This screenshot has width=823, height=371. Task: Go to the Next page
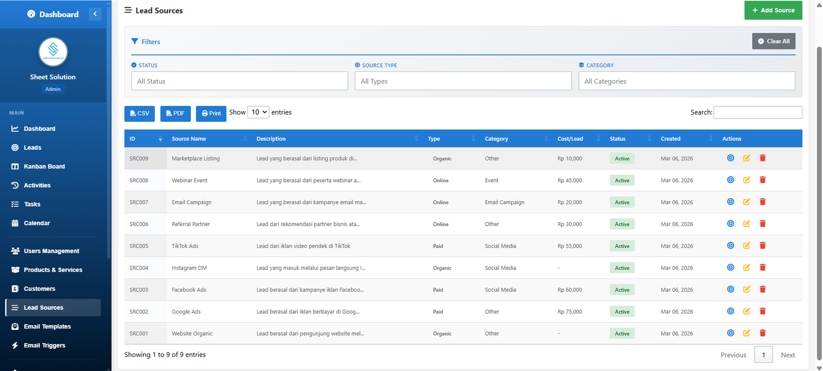coord(788,355)
